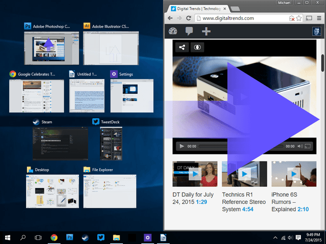Open a new tab in Chrome

[x=235, y=9]
